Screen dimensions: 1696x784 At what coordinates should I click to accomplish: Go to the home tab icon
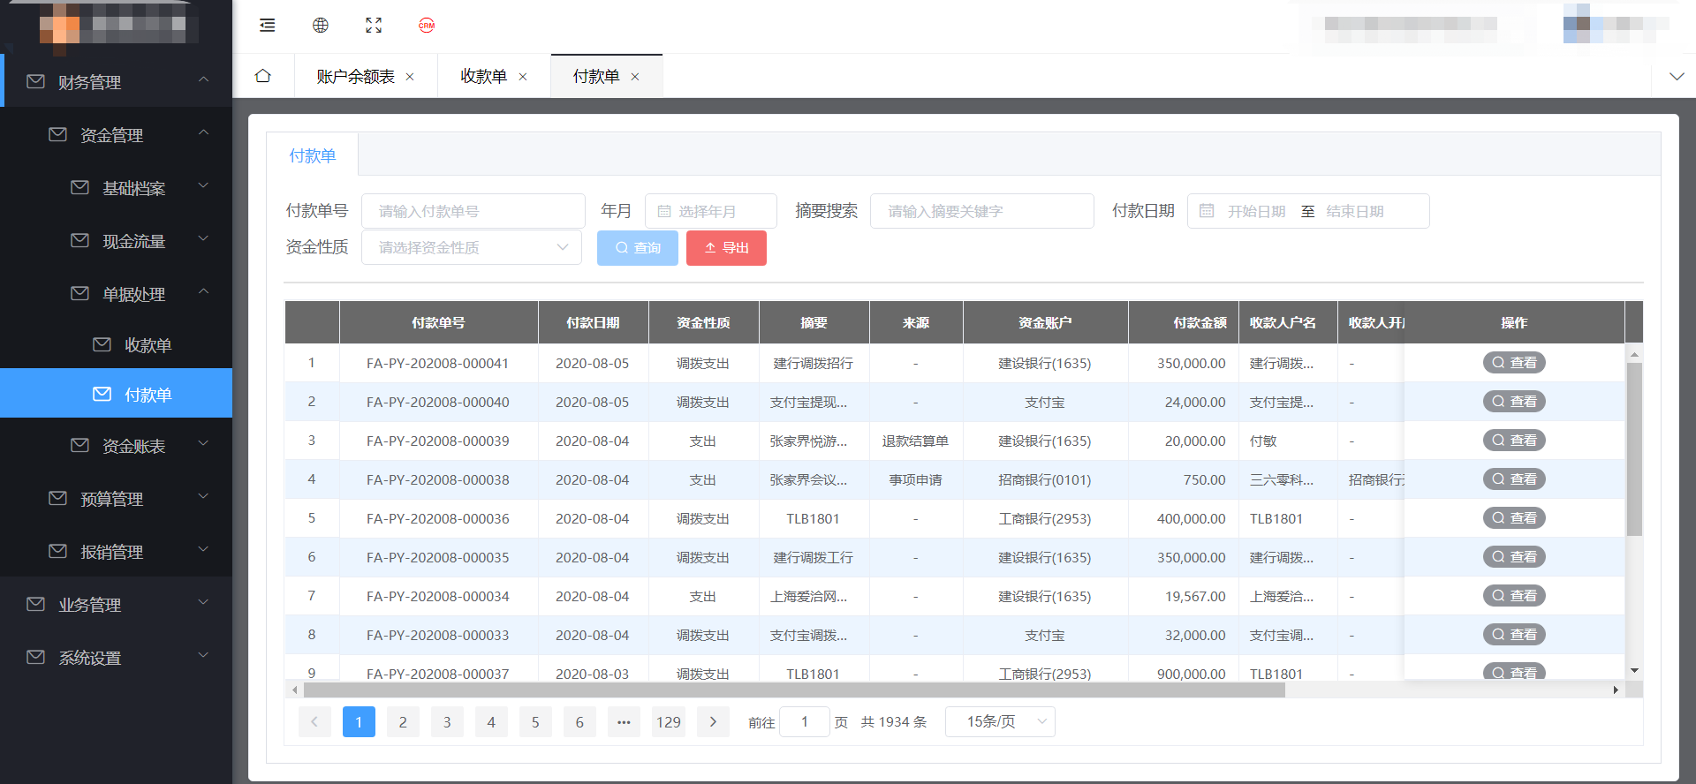pyautogui.click(x=262, y=76)
